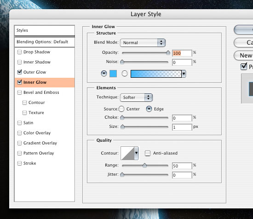The width and height of the screenshot is (253, 219).
Task: Click the Size value input field
Action: click(x=182, y=127)
